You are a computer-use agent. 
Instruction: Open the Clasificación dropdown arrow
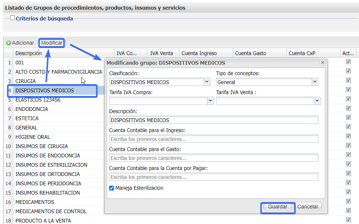coord(207,82)
